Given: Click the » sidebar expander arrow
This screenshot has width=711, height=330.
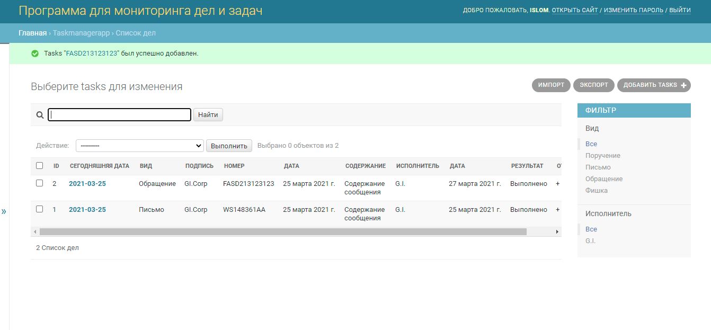Looking at the screenshot, I should (x=4, y=210).
